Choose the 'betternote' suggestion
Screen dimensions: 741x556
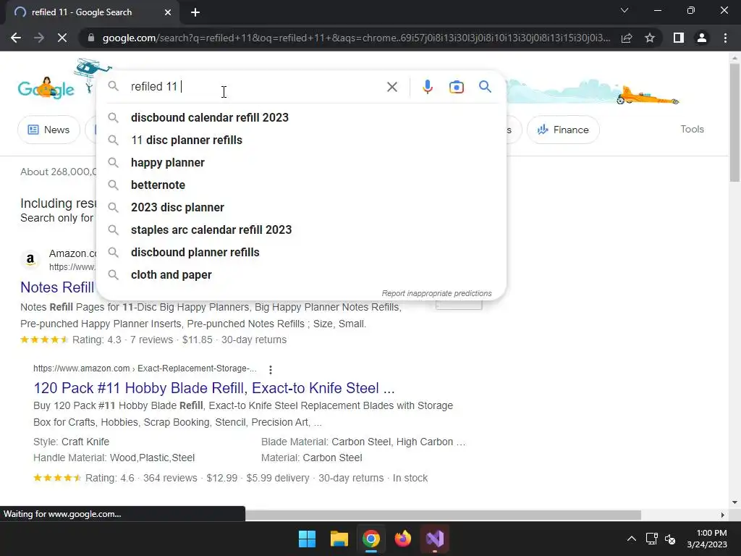(x=301, y=185)
